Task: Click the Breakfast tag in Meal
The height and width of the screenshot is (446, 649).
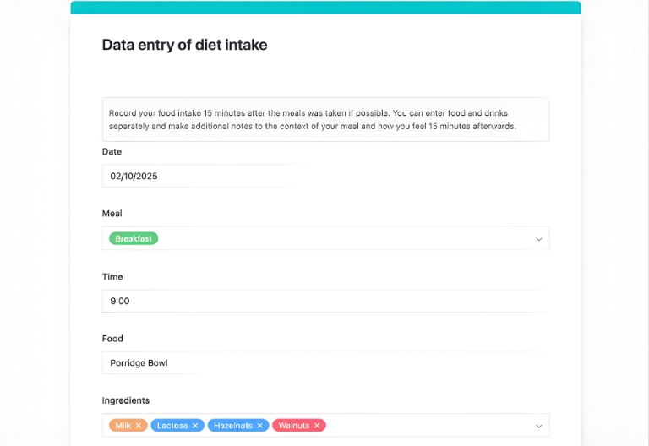Action: point(134,239)
